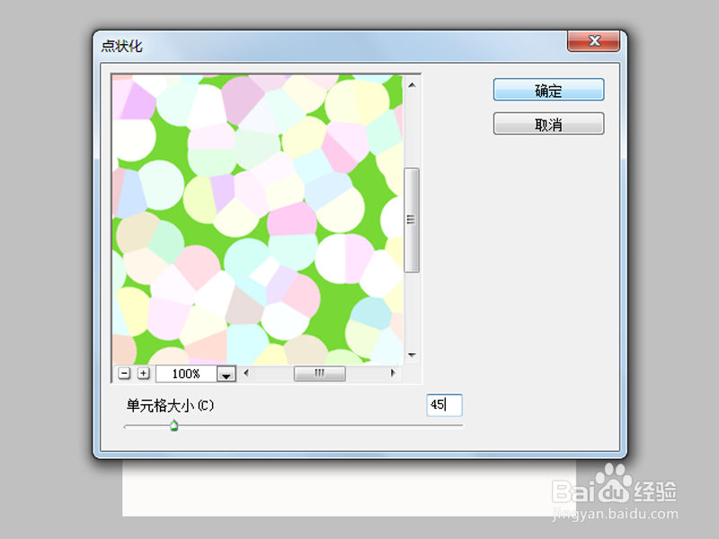719x539 pixels.
Task: Click the horizontal scrollbar thumb of preview
Action: (x=320, y=373)
